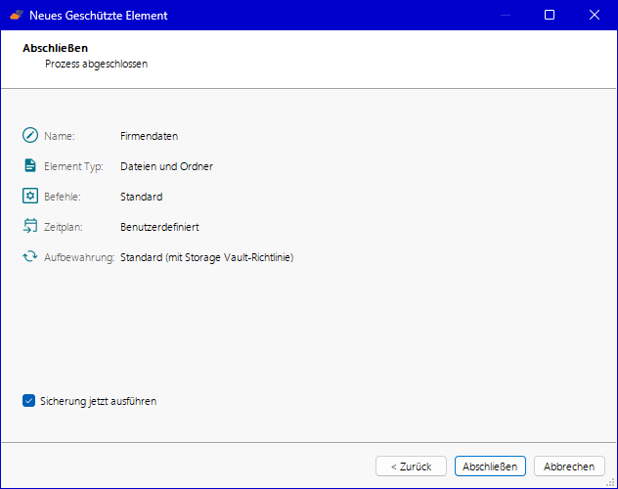Viewport: 618px width, 489px height.
Task: Click the Element Typ: label
Action: click(x=73, y=166)
